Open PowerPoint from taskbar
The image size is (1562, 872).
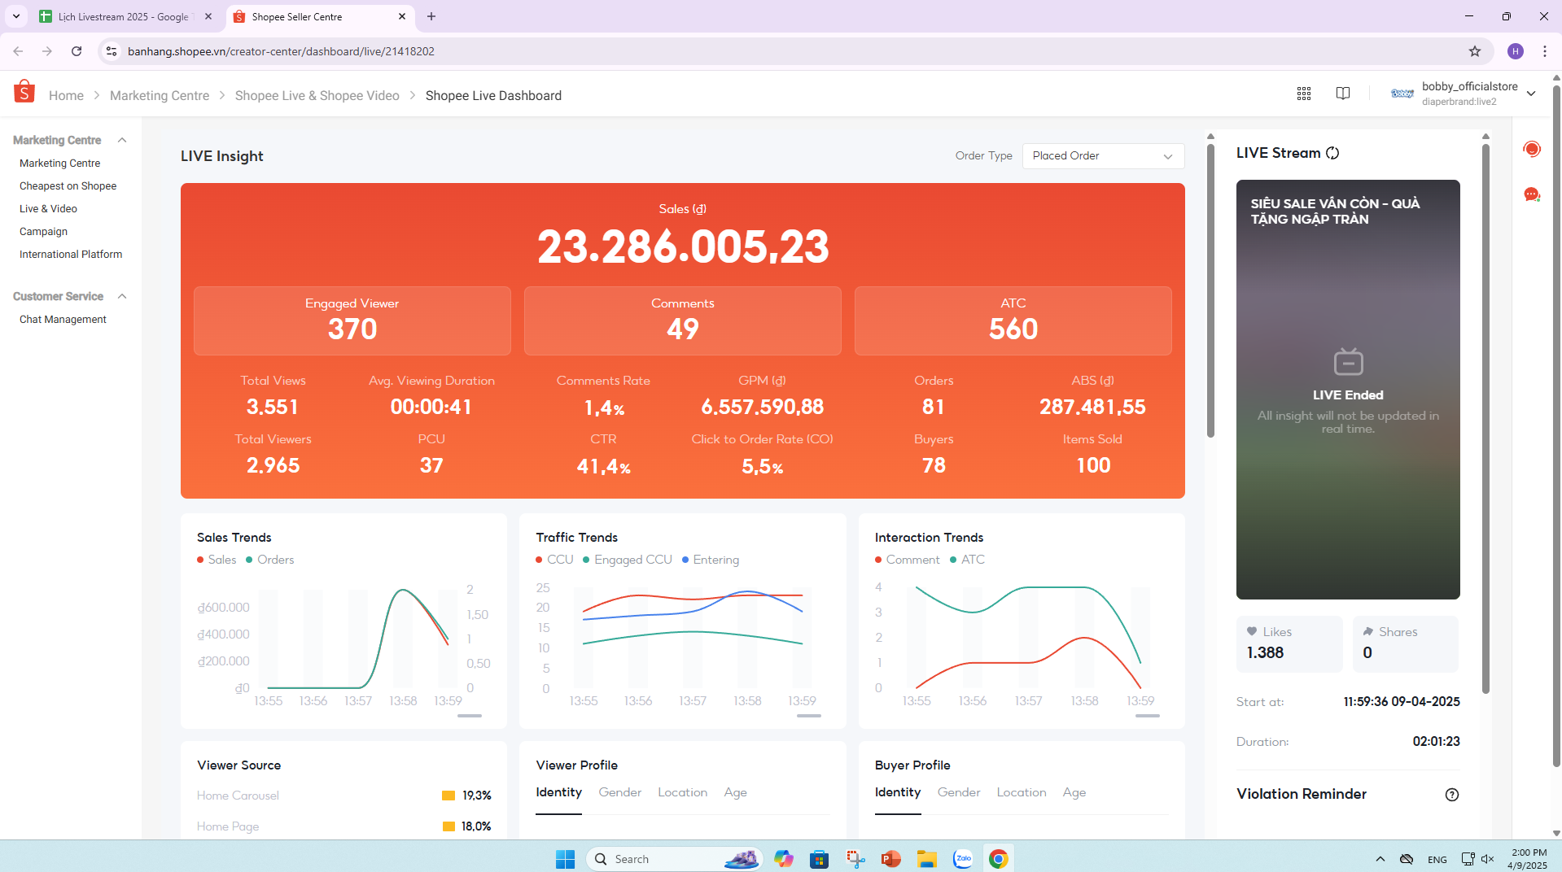[891, 859]
